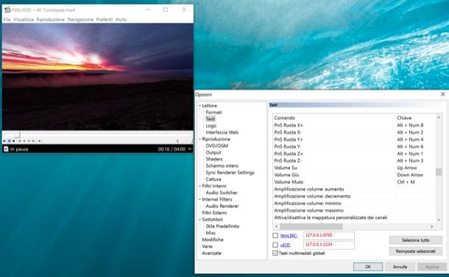Click the horizontal scrollbar right arrow
The height and width of the screenshot is (277, 449).
(x=432, y=226)
